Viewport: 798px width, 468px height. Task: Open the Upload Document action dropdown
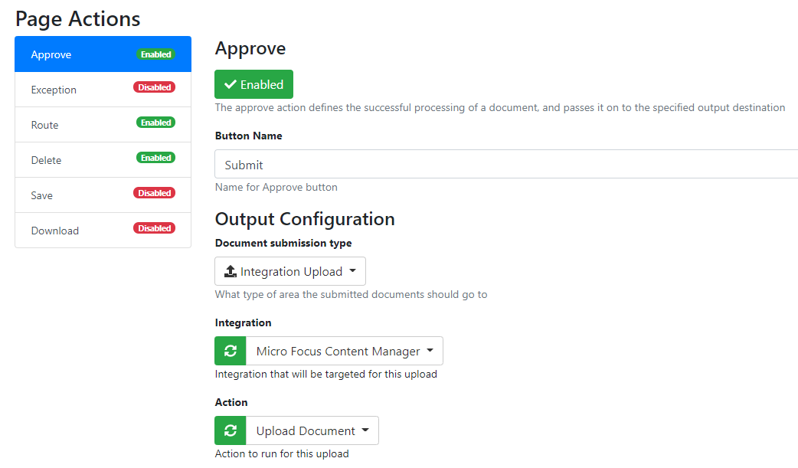312,430
